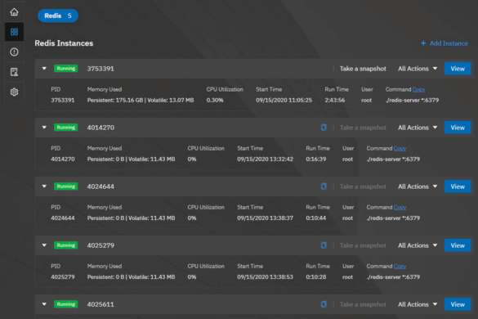Open All Actions dropdown for 4025611
Viewport: 478px width, 319px height.
click(x=418, y=304)
